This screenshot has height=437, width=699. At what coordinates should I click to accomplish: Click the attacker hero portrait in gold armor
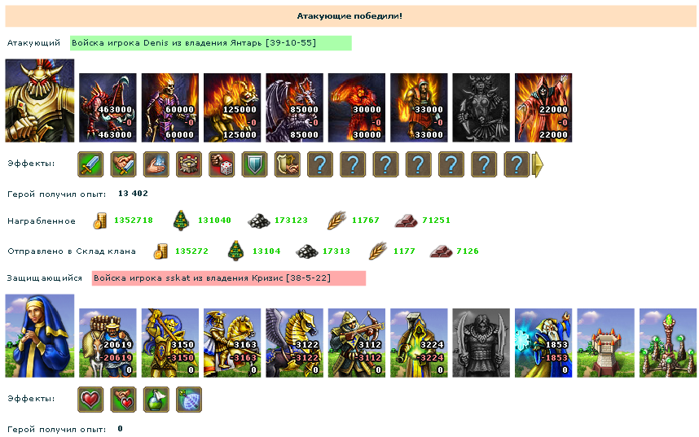click(x=40, y=101)
